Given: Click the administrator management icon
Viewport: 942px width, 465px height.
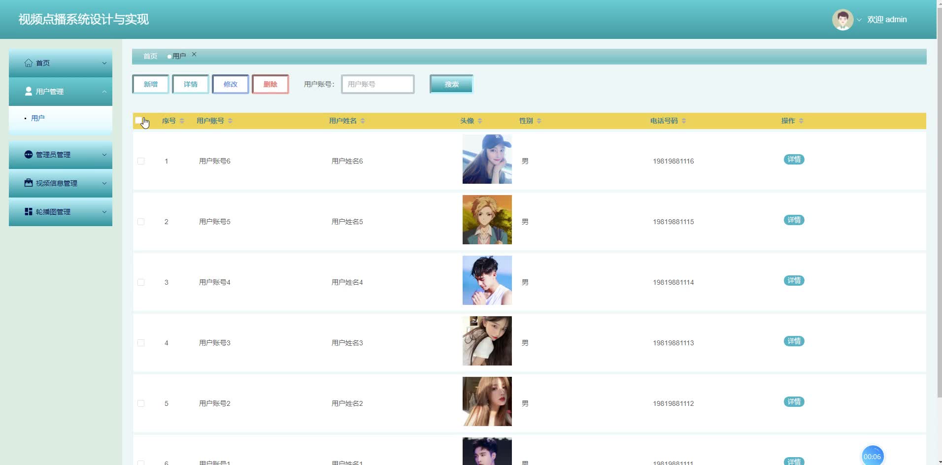Looking at the screenshot, I should click(x=29, y=155).
